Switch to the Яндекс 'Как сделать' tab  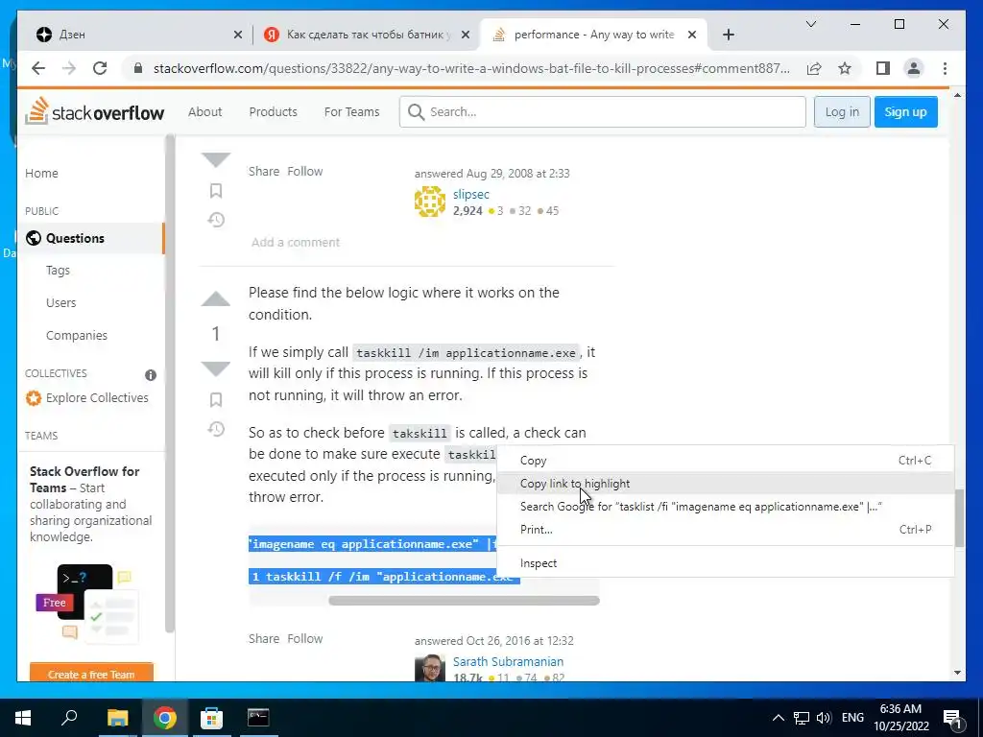(368, 35)
